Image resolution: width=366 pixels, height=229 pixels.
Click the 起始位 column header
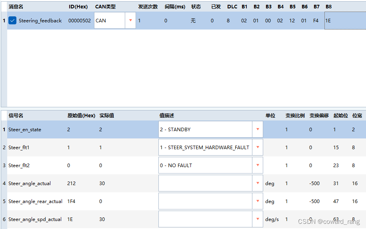coord(340,115)
